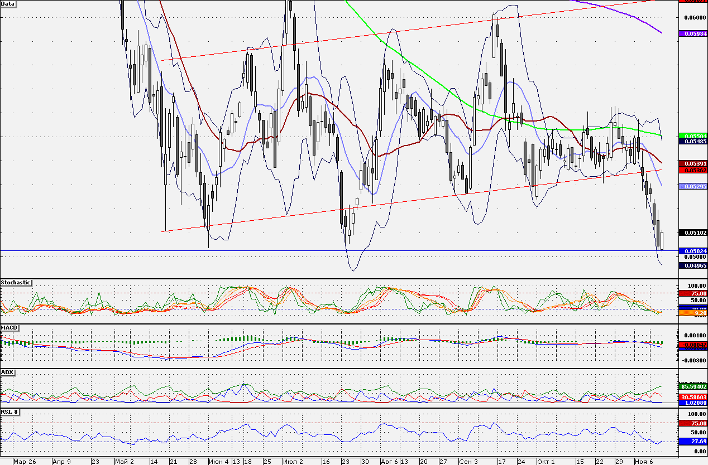Click the "Апр 9" date label

(61, 462)
